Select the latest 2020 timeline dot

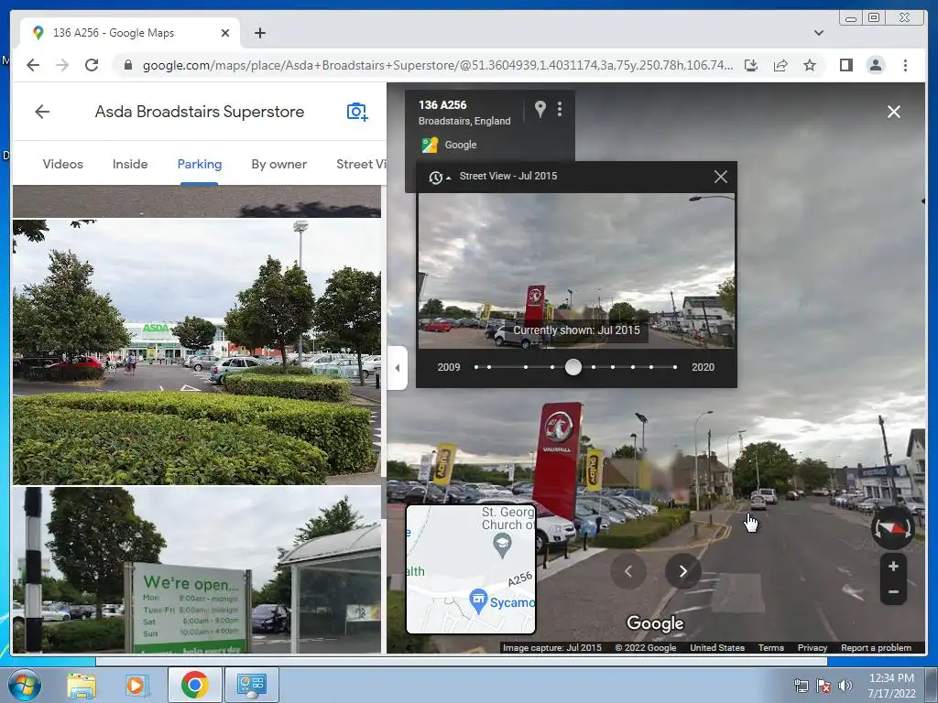(x=675, y=367)
